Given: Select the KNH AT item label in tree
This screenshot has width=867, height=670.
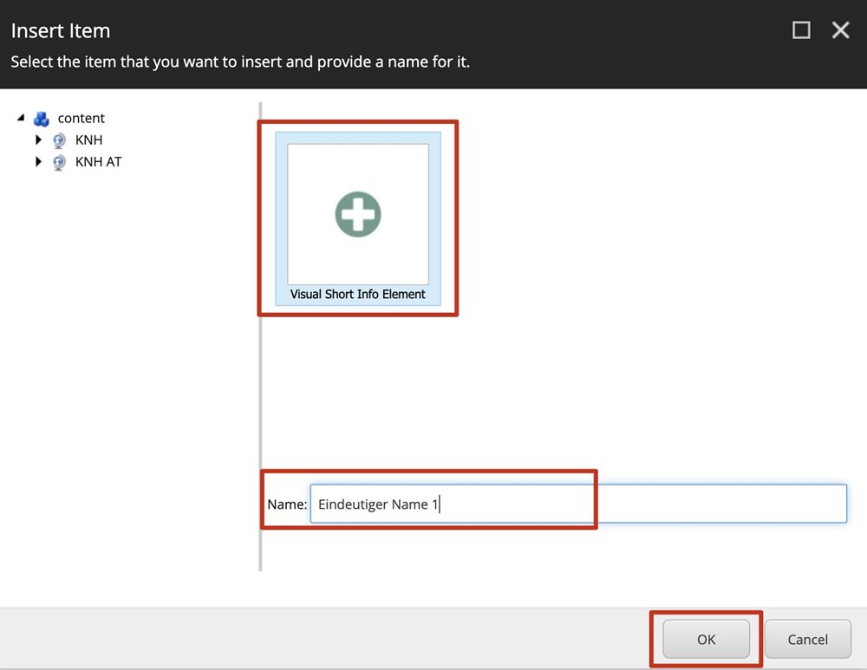Looking at the screenshot, I should [x=98, y=162].
